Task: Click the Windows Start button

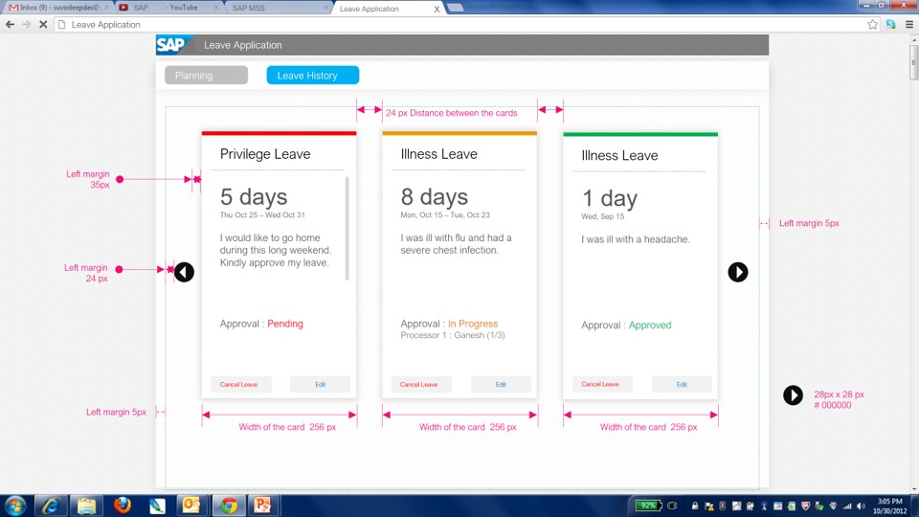Action: (x=15, y=505)
